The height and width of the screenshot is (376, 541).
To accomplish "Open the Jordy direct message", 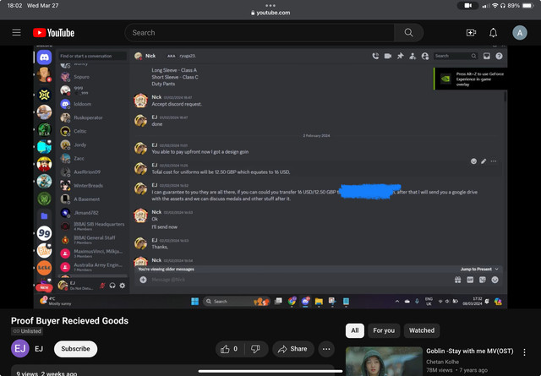I will 92,144.
